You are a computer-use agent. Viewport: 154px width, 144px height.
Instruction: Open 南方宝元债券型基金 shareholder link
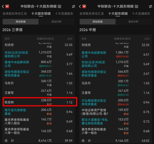pyautogui.click(x=15, y=112)
